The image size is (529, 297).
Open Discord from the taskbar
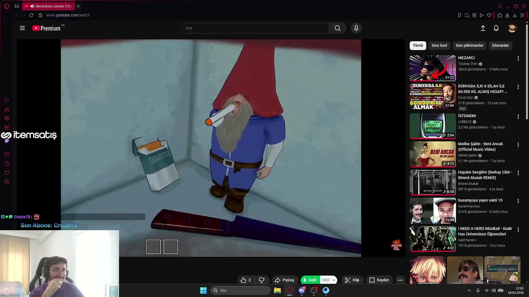(x=302, y=290)
